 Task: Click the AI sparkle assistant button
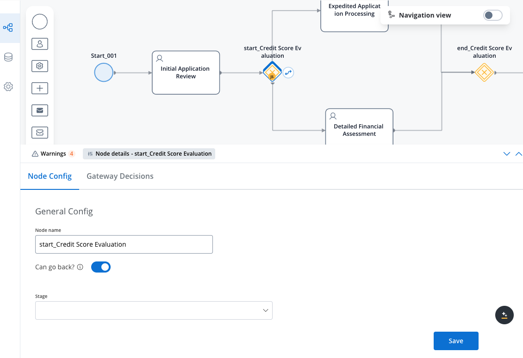pyautogui.click(x=504, y=315)
